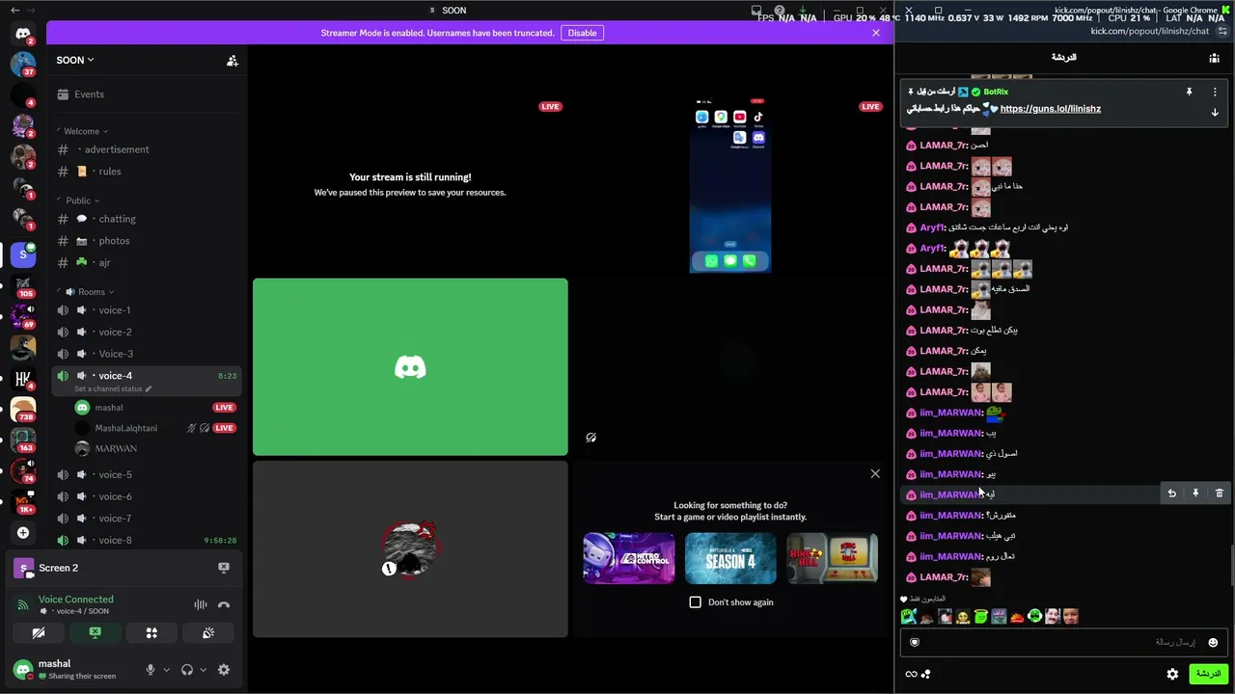
Task: Select the green Discord participant tile
Action: tap(410, 366)
